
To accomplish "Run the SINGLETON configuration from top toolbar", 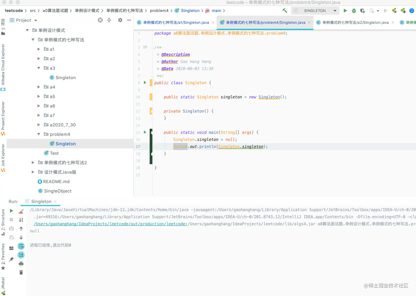I will pos(345,11).
